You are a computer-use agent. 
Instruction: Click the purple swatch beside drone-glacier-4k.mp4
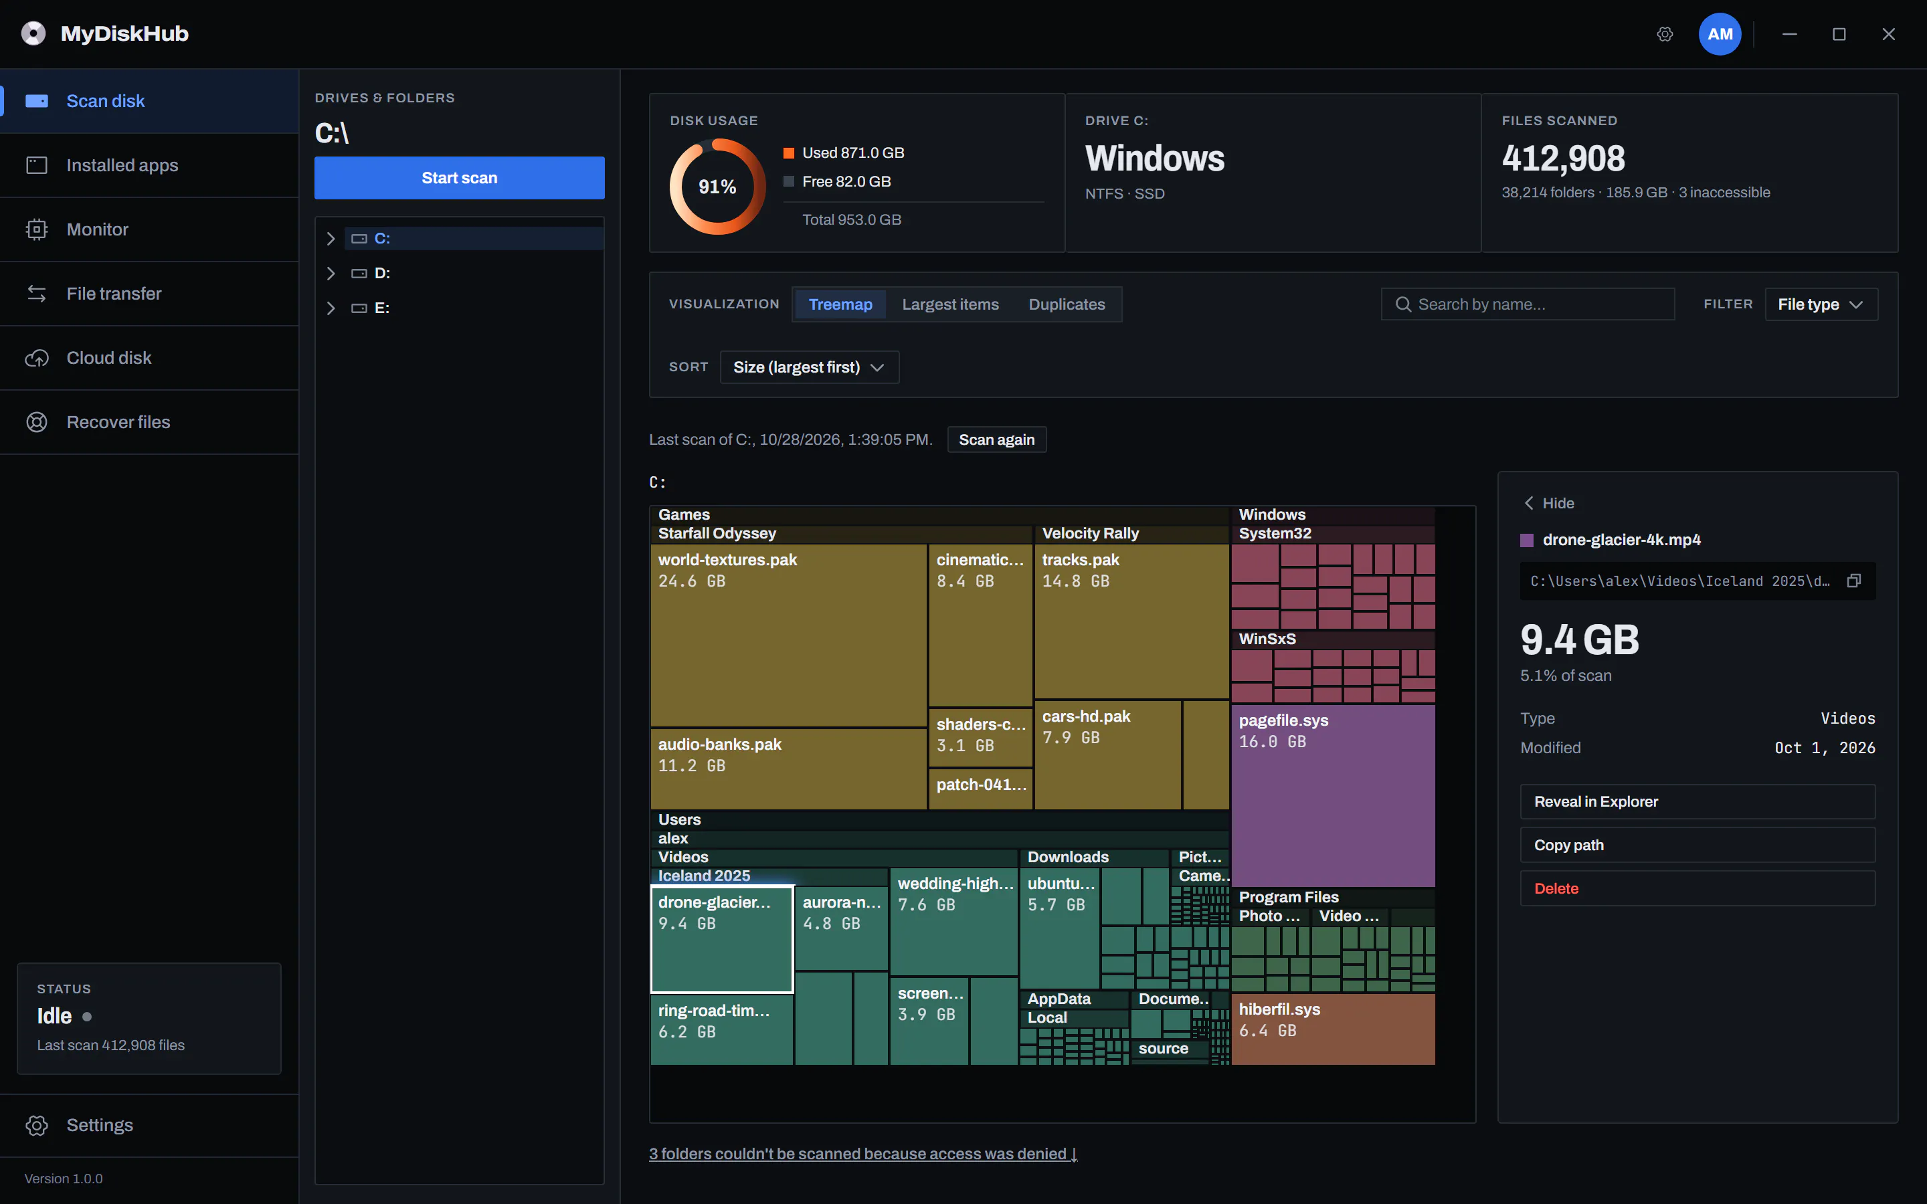click(x=1526, y=540)
